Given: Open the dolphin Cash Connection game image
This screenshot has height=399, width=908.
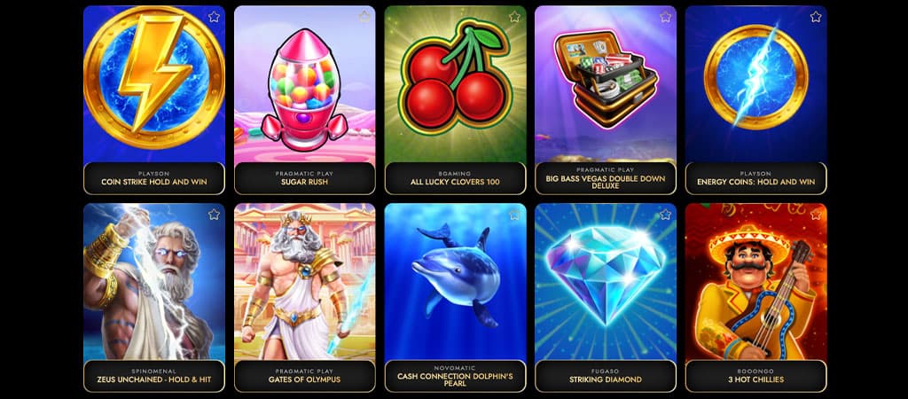Looking at the screenshot, I should pos(455,281).
